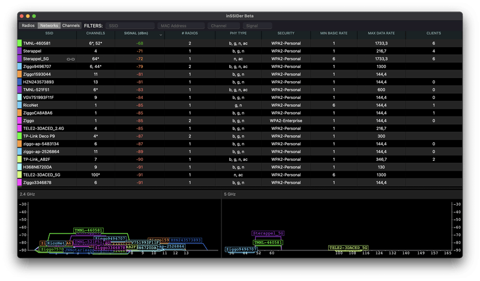Viewport: 480px width, 281px height.
Task: Sort by the Security column header
Action: tap(286, 34)
